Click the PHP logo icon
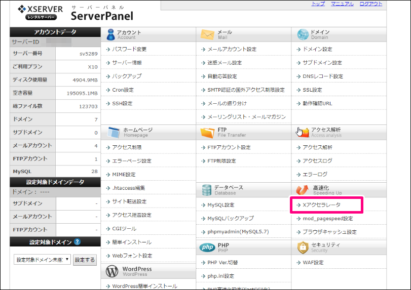Image resolution: width=411 pixels, height=290 pixels. [207, 247]
